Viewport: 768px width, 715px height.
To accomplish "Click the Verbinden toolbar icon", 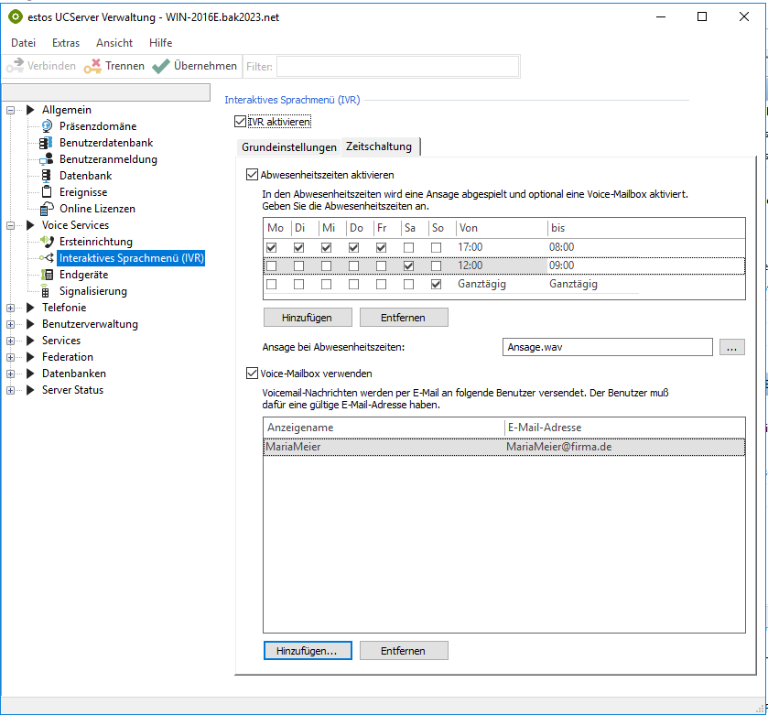I will point(16,65).
